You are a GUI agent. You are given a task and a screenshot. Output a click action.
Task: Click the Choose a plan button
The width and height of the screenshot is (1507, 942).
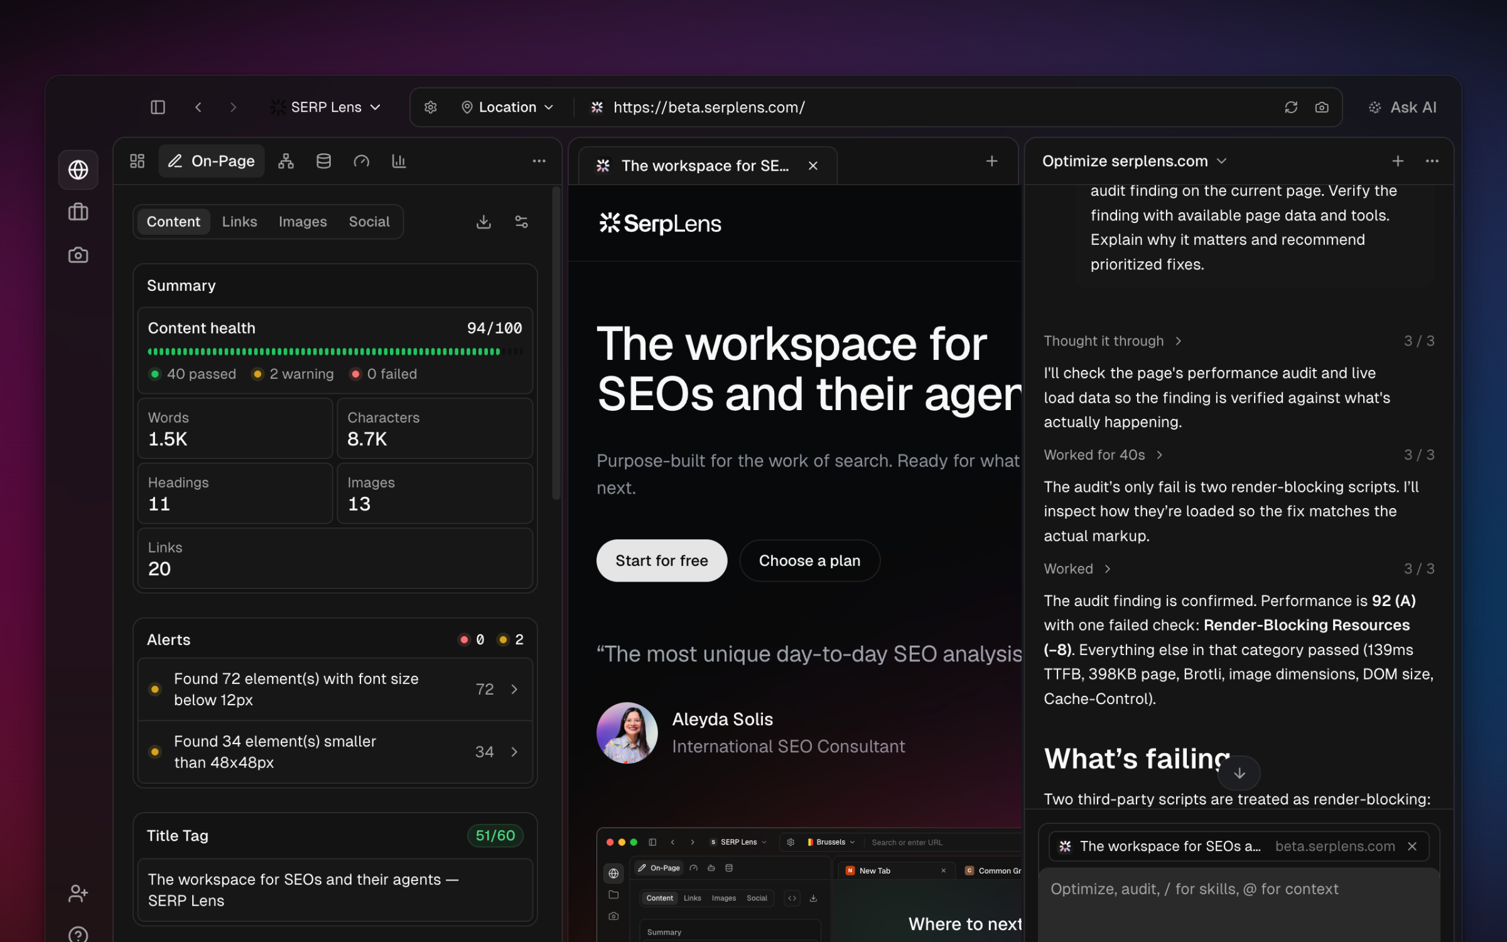coord(809,561)
